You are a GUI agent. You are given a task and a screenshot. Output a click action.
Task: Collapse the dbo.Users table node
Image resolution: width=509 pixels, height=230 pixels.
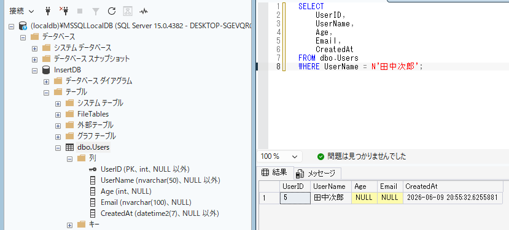(58, 148)
